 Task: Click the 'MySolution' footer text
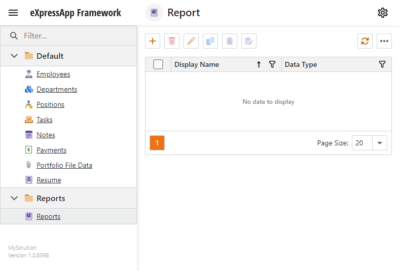[22, 248]
